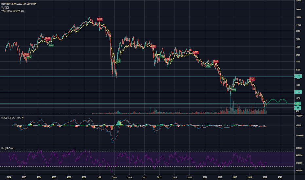Click the Short marker in mid-2011
305x180 pixels.
153,46
